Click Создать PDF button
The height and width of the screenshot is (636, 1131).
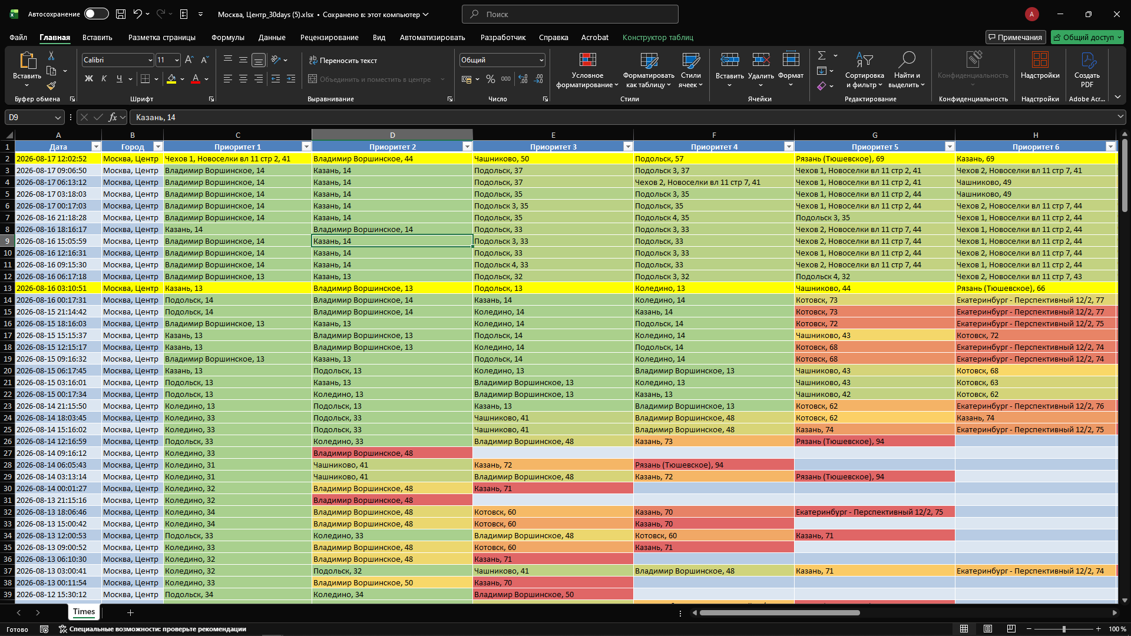pyautogui.click(x=1087, y=70)
